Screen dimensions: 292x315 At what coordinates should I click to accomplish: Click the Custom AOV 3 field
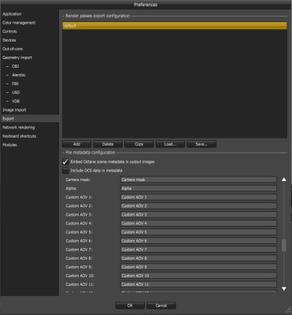(198, 214)
